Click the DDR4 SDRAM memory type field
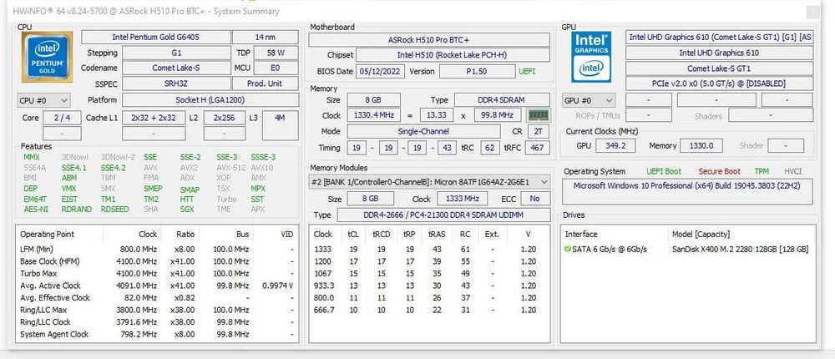 click(x=502, y=99)
